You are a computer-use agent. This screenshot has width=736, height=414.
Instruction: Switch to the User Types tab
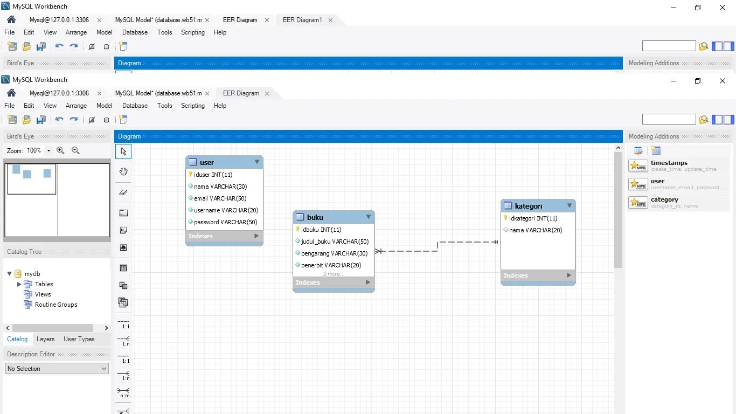click(79, 339)
